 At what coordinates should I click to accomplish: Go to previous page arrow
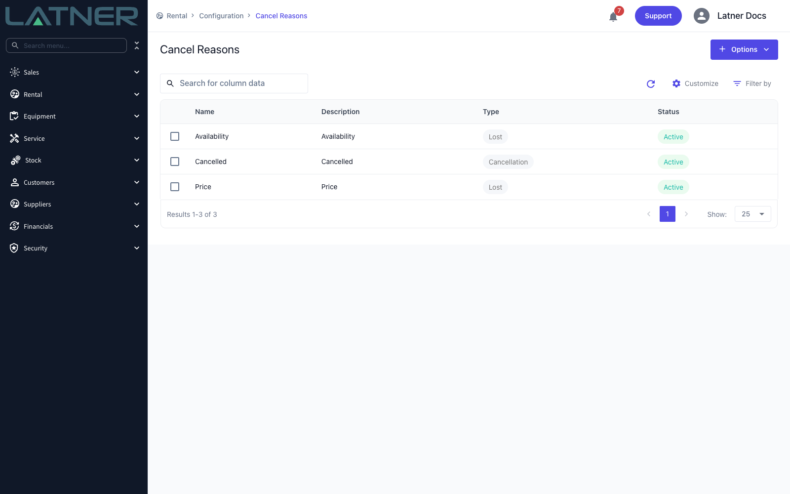pyautogui.click(x=649, y=214)
